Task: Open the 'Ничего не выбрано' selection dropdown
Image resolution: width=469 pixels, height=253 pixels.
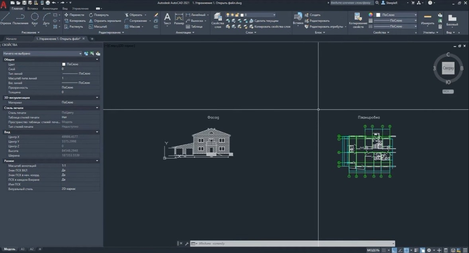Action: click(x=42, y=53)
